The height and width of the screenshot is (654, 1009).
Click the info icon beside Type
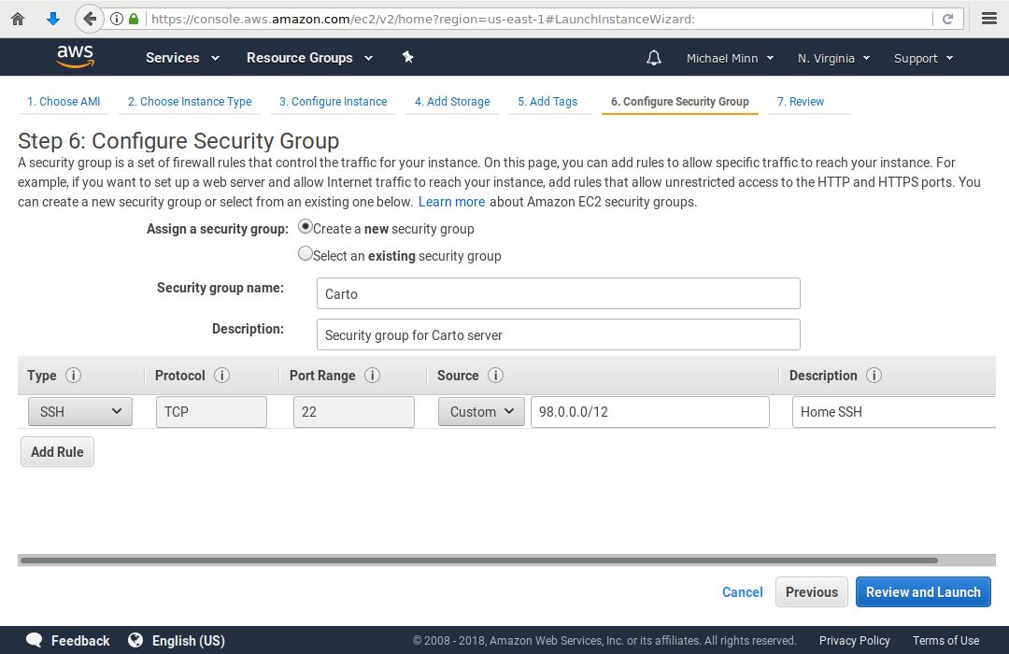point(73,376)
